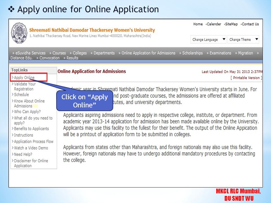Open the Departments menu item
Viewport: 271px width, 203px height.
coord(104,53)
